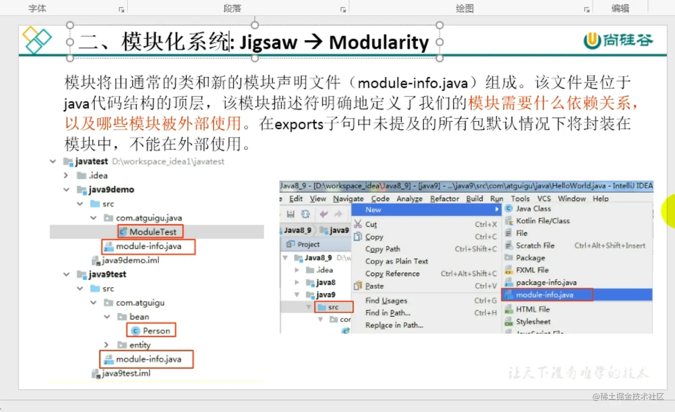Click the java9demo module folder icon
The width and height of the screenshot is (675, 412).
tap(82, 190)
